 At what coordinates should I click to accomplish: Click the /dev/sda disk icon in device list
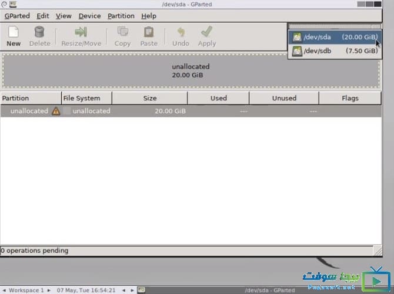click(297, 38)
